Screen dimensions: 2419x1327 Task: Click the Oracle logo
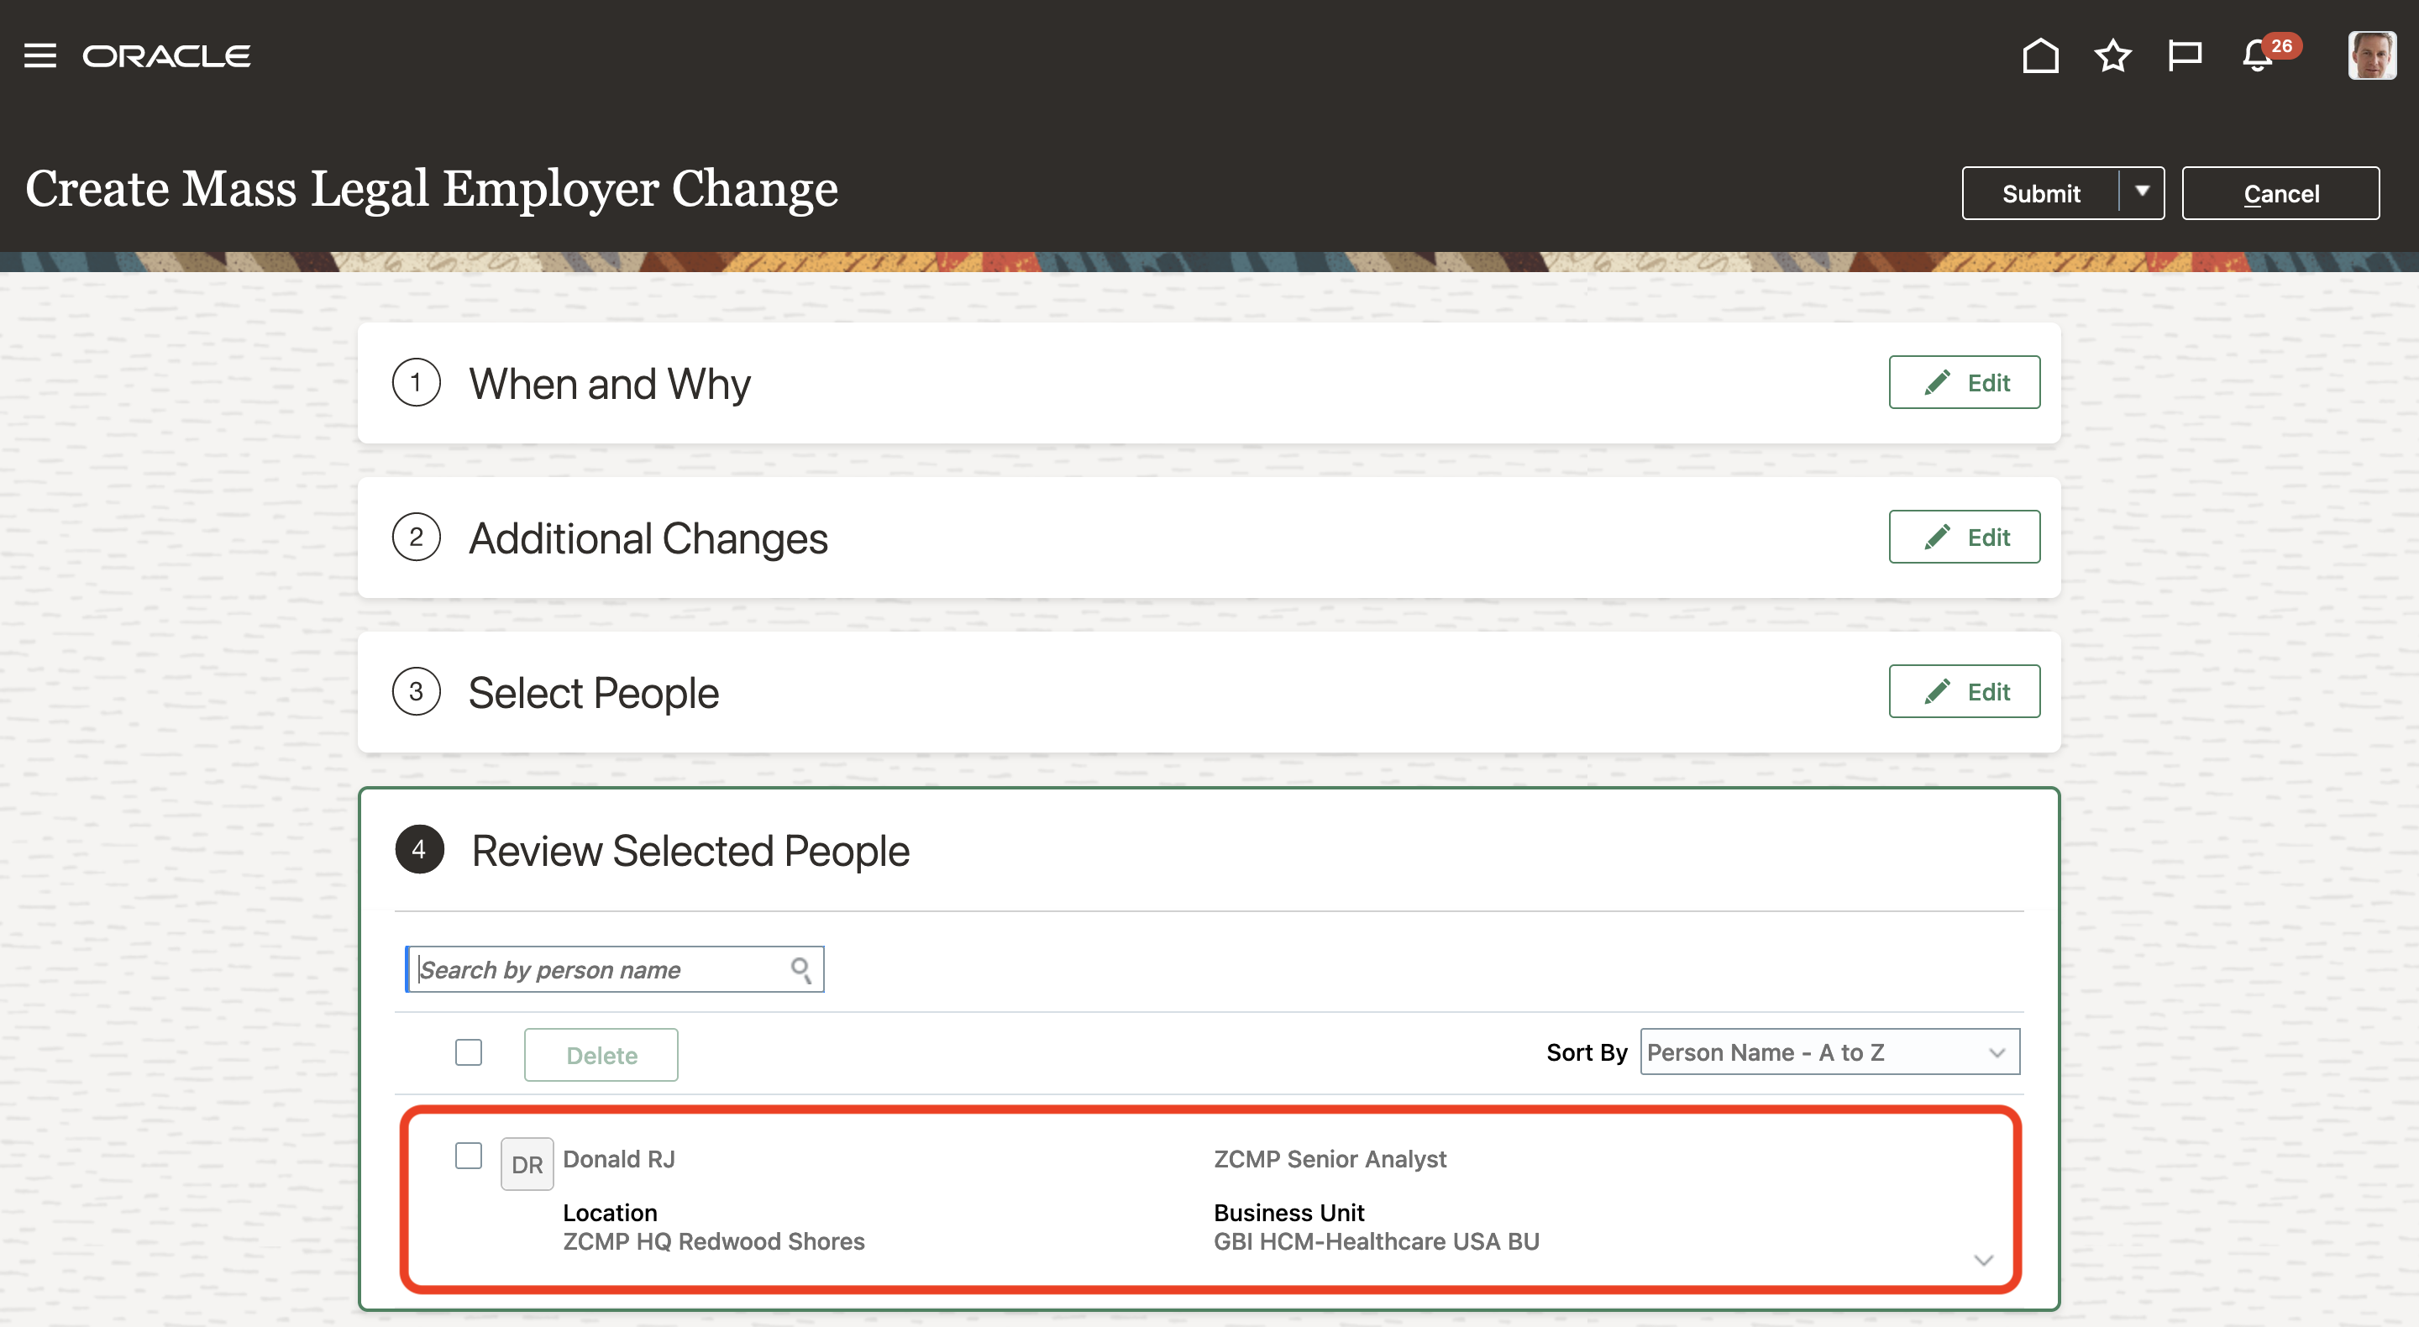(x=166, y=55)
